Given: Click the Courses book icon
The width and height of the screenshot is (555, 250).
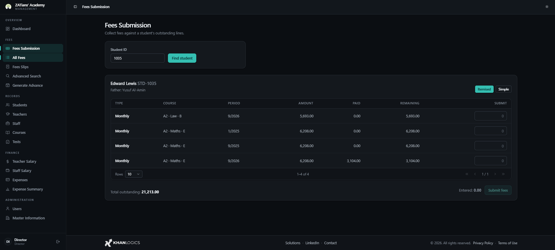Looking at the screenshot, I should tap(8, 132).
